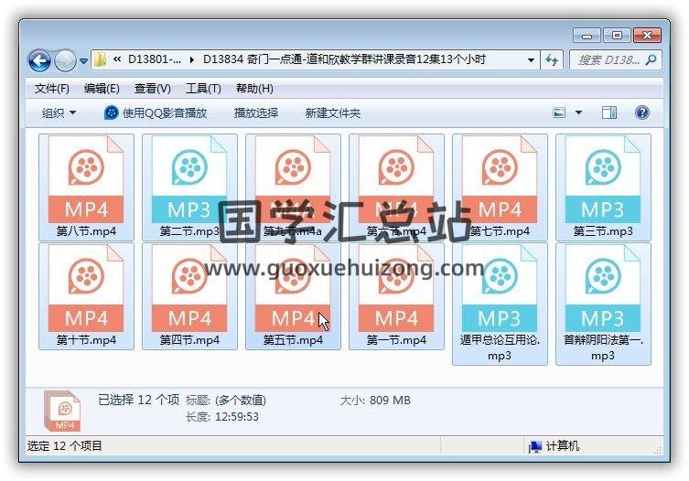Click the folder icon in address bar
Screen dimensions: 689x481
pyautogui.click(x=101, y=59)
